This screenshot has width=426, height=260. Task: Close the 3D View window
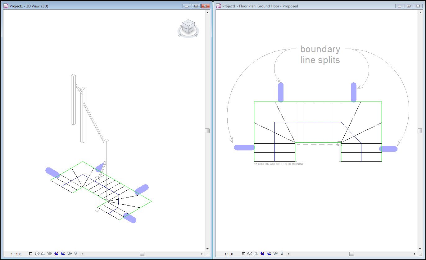tap(206, 6)
